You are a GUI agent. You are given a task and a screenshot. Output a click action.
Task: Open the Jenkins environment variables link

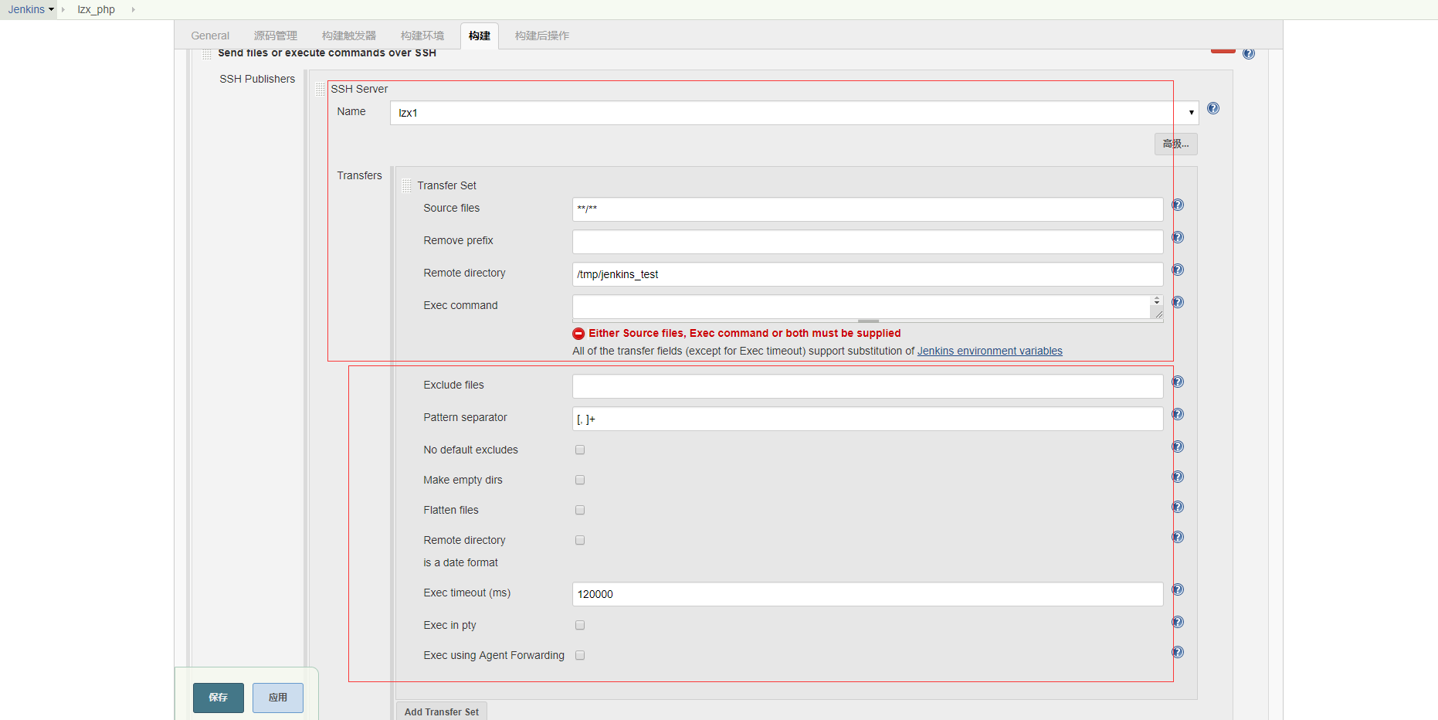(990, 351)
